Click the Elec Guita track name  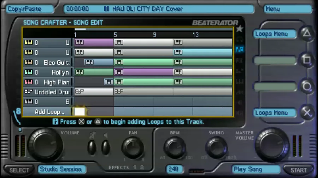57,63
